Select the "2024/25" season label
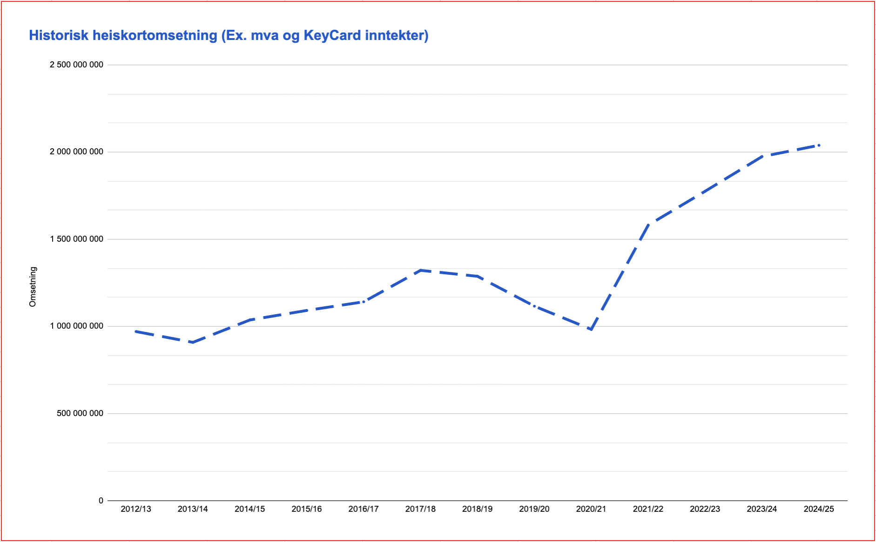The height and width of the screenshot is (542, 876). click(x=819, y=509)
